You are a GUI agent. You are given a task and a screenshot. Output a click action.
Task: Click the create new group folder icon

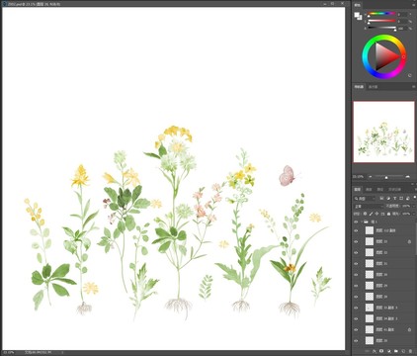pos(396,351)
